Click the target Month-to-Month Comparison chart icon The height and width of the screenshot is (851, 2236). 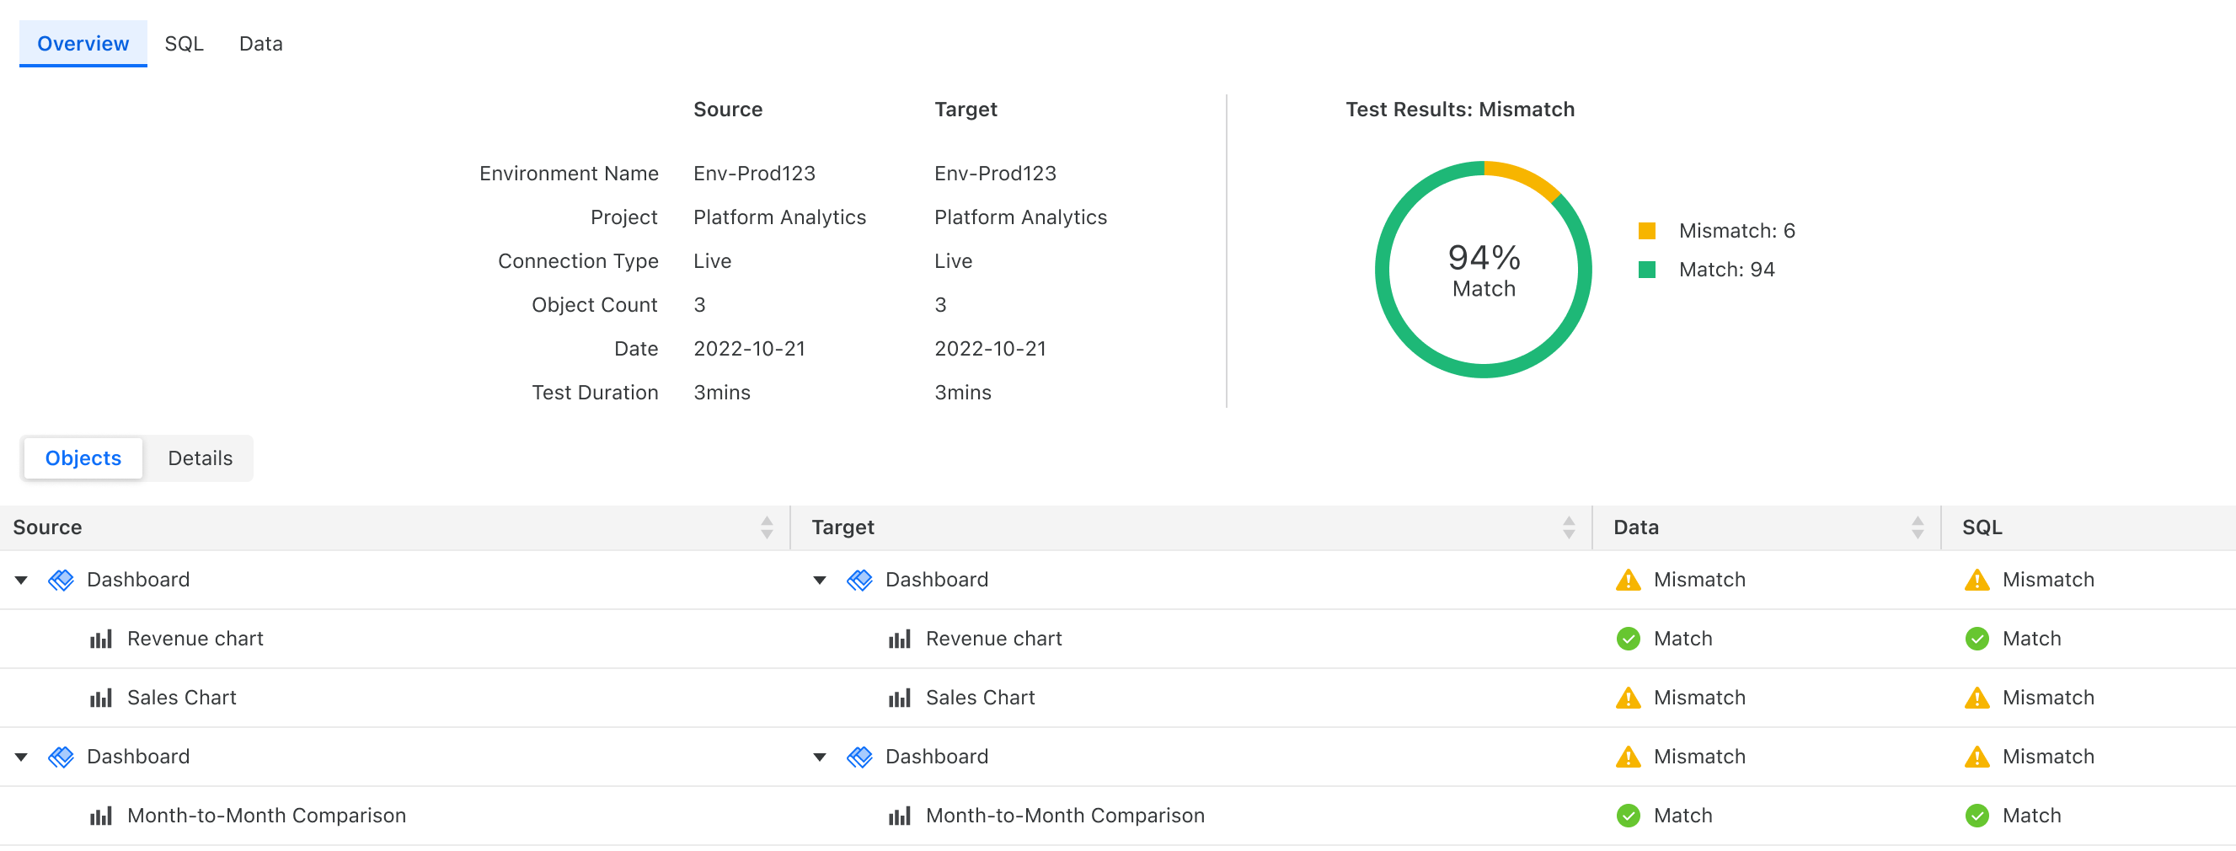[x=899, y=816]
